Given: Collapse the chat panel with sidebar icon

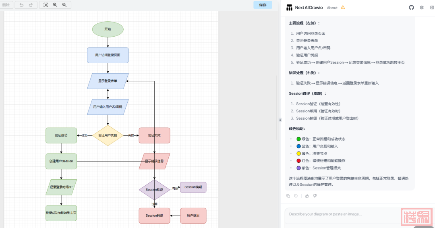Looking at the screenshot, I should (x=431, y=7).
